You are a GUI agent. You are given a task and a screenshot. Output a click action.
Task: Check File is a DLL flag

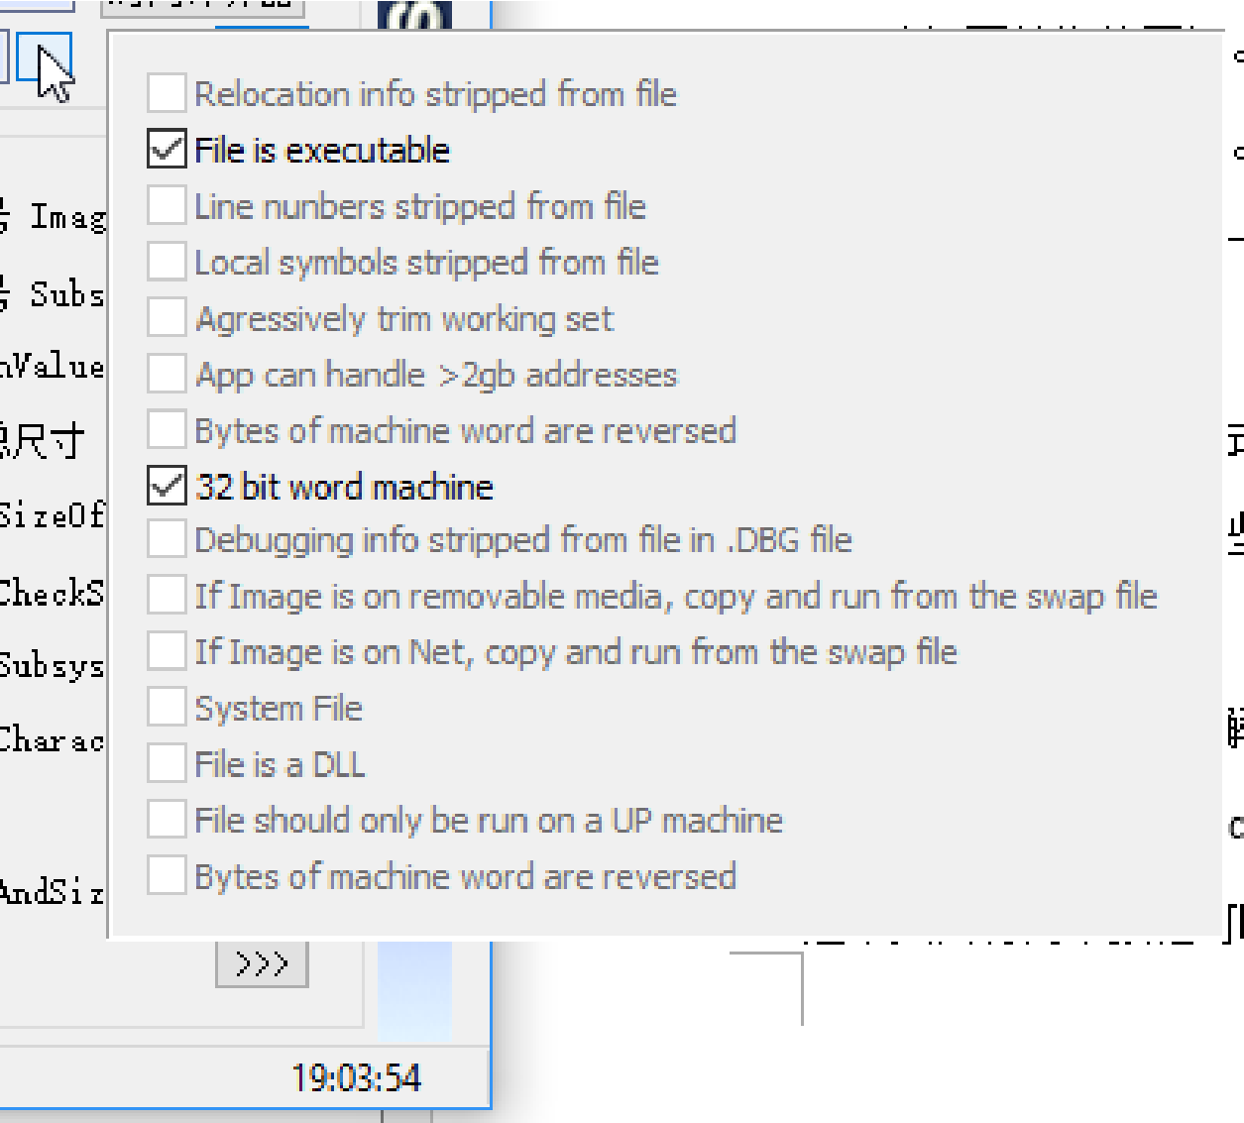coord(167,763)
